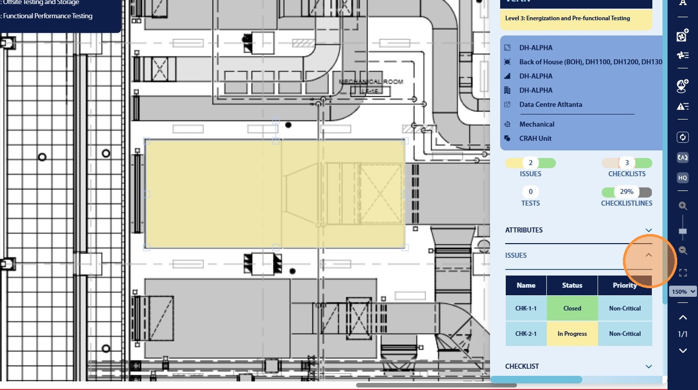Click the issues count pill showing 2
The image size is (698, 390).
click(531, 163)
